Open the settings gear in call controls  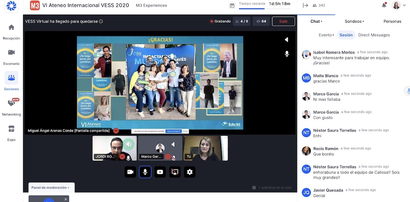click(190, 172)
